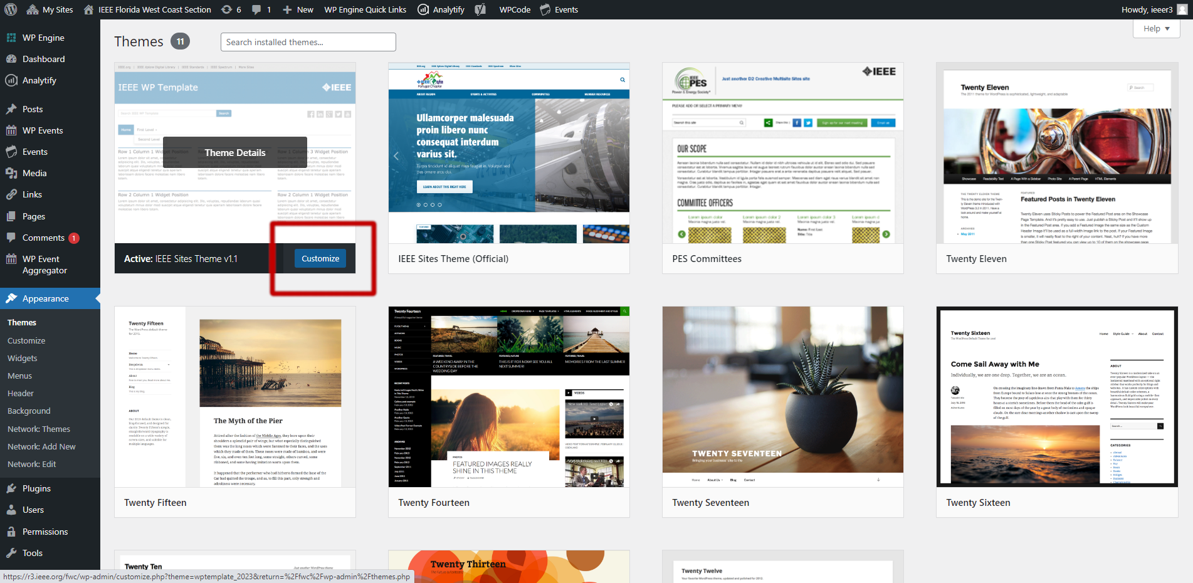The width and height of the screenshot is (1193, 583).
Task: Follow the Network: Themes link
Action: tap(38, 429)
